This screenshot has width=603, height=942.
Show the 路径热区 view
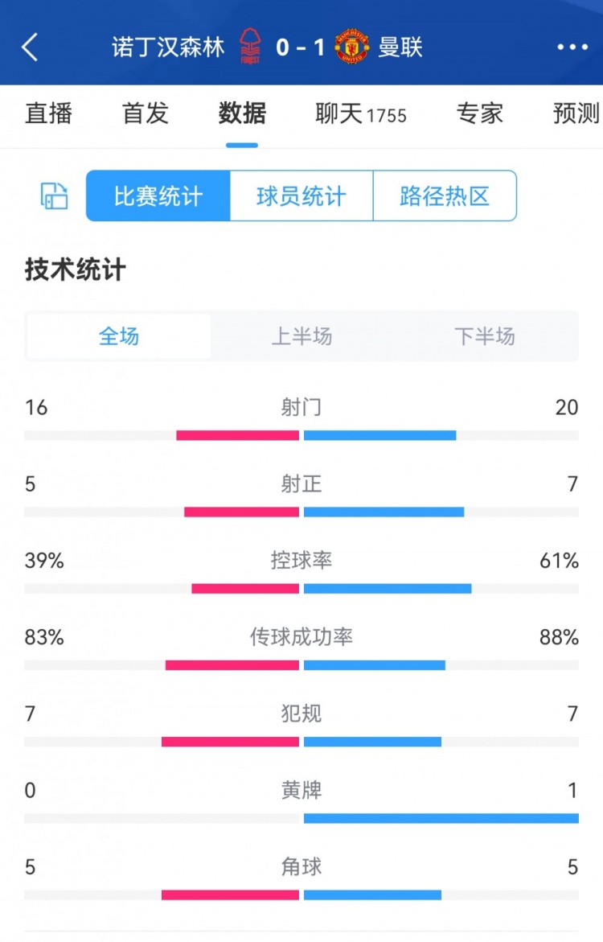point(445,195)
